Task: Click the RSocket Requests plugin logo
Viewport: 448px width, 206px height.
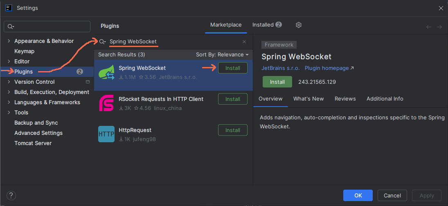Action: 106,103
